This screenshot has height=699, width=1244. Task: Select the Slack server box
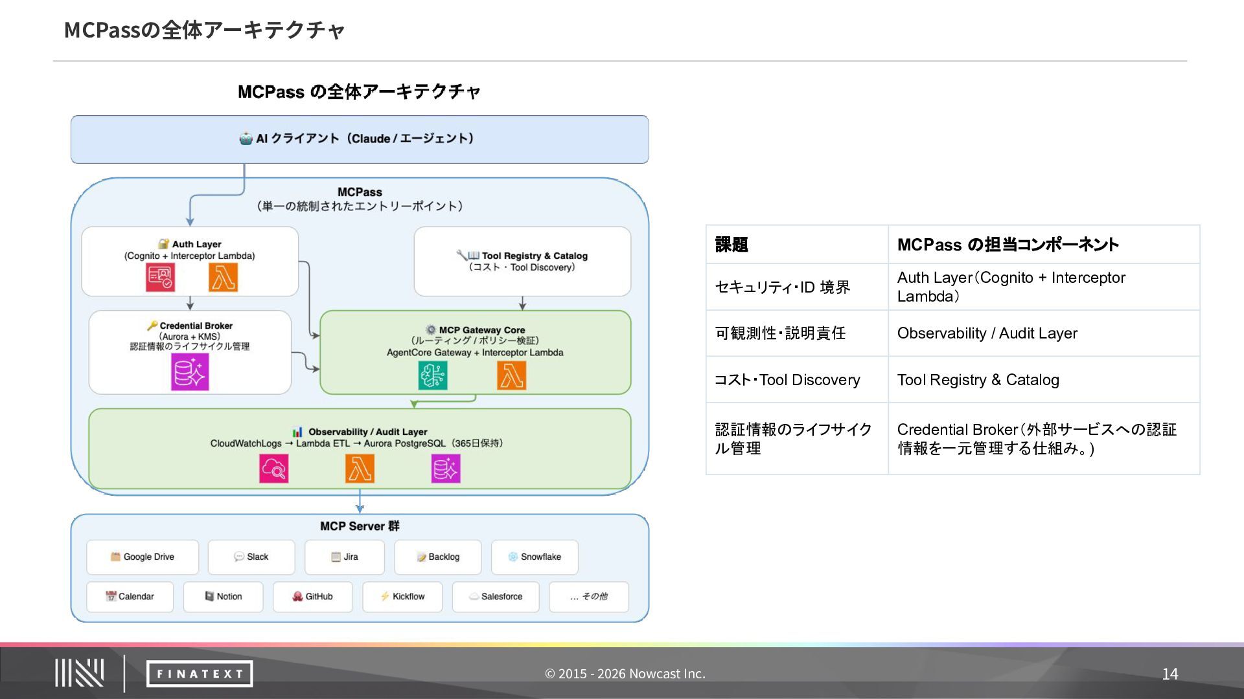click(251, 557)
